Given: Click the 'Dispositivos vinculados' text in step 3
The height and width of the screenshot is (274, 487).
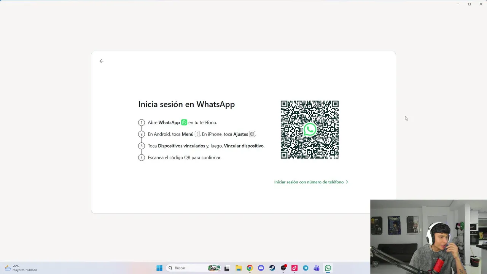Looking at the screenshot, I should click(181, 146).
